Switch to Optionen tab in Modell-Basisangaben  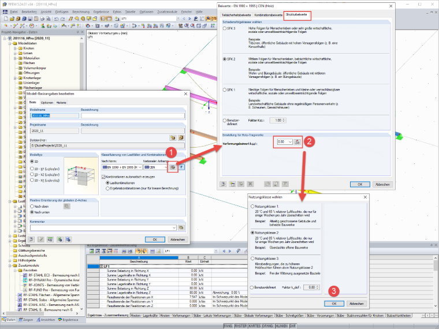[47, 103]
